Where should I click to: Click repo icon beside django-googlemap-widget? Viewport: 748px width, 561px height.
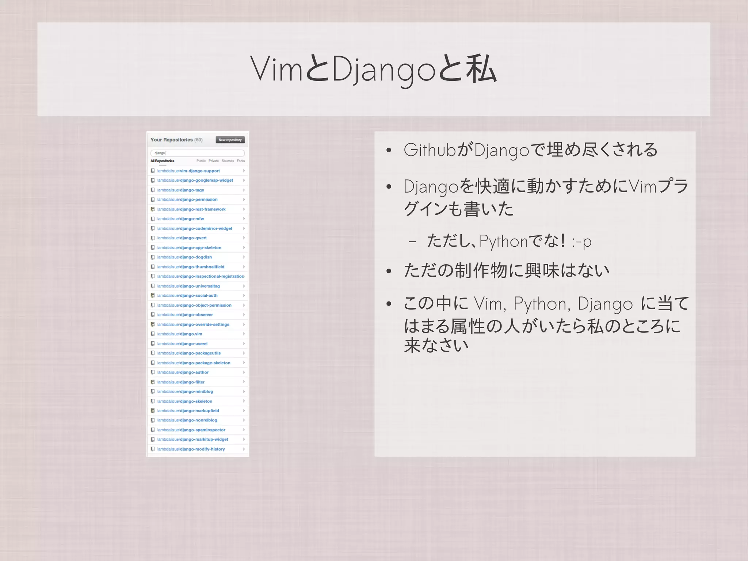pyautogui.click(x=153, y=180)
